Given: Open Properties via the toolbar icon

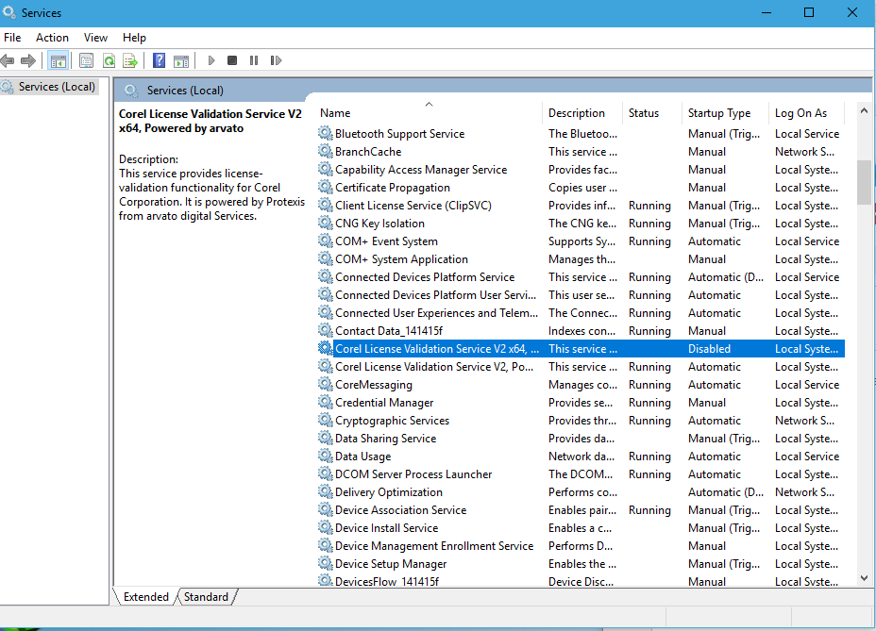Looking at the screenshot, I should coord(85,59).
